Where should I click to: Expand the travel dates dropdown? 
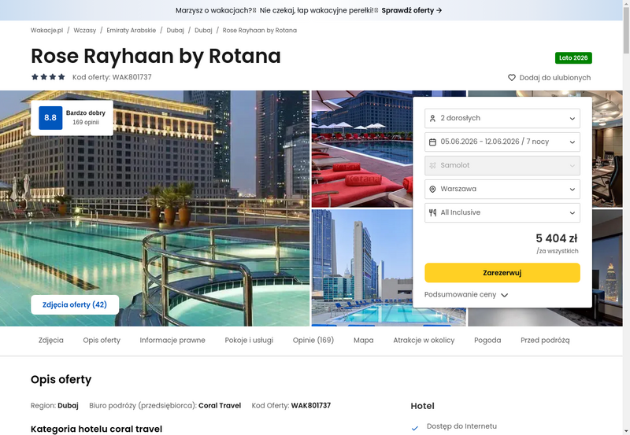tap(502, 142)
